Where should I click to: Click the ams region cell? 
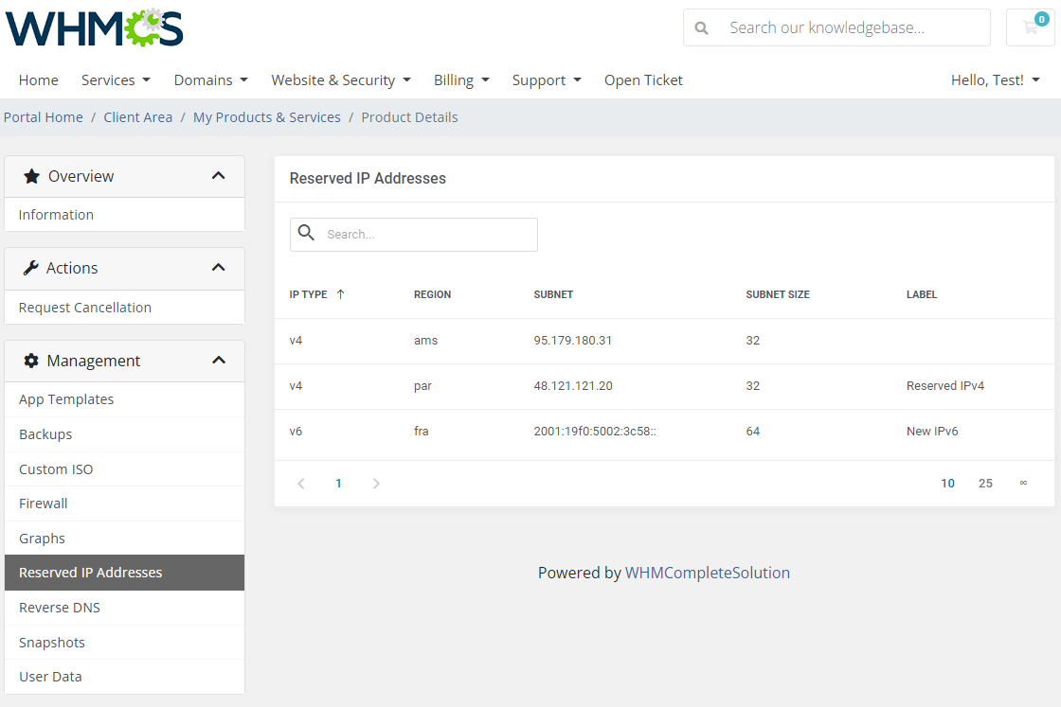(425, 341)
